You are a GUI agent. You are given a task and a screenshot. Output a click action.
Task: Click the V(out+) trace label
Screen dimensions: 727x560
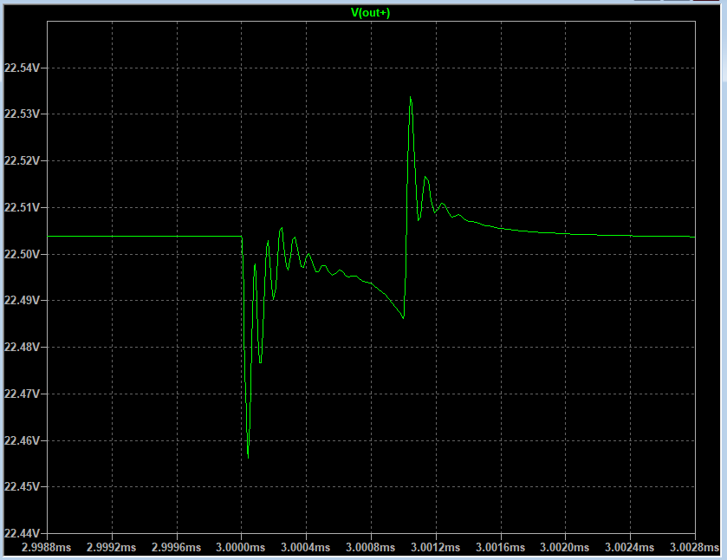(x=370, y=12)
